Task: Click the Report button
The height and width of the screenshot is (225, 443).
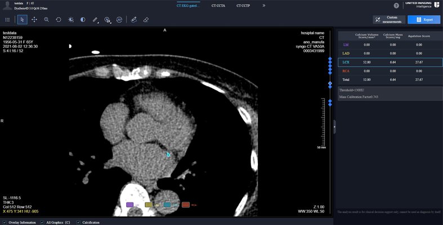Action: pyautogui.click(x=423, y=20)
